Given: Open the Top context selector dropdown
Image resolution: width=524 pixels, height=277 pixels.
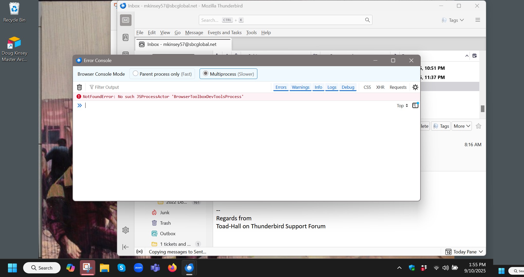Looking at the screenshot, I should 402,106.
